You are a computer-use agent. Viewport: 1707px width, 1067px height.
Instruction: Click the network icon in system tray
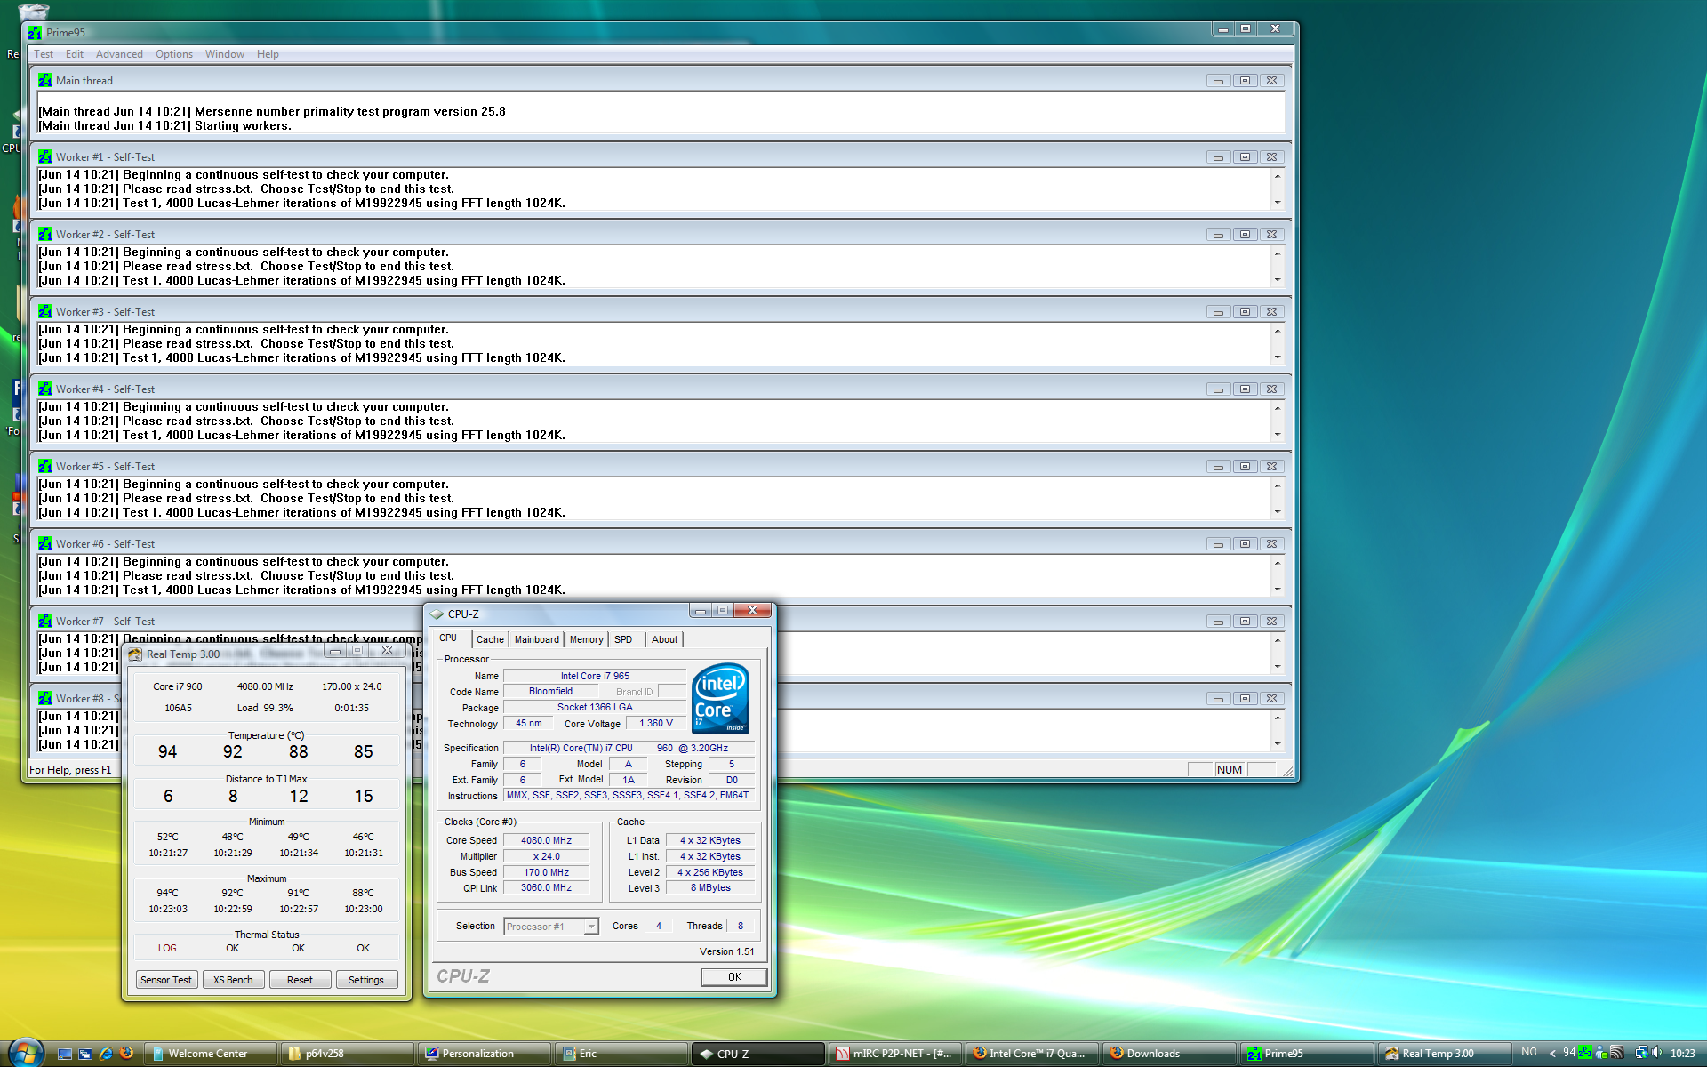coord(1641,1053)
